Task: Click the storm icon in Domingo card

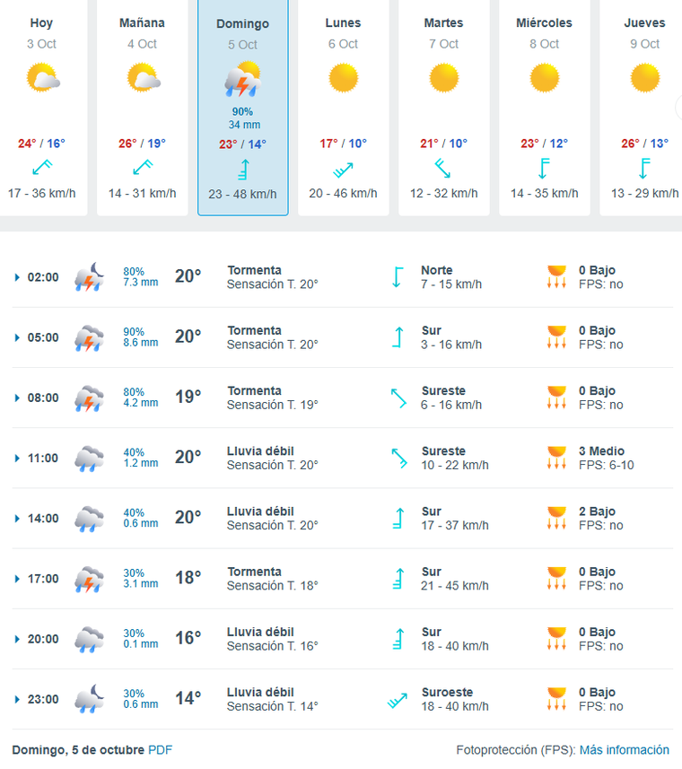Action: pos(242,80)
